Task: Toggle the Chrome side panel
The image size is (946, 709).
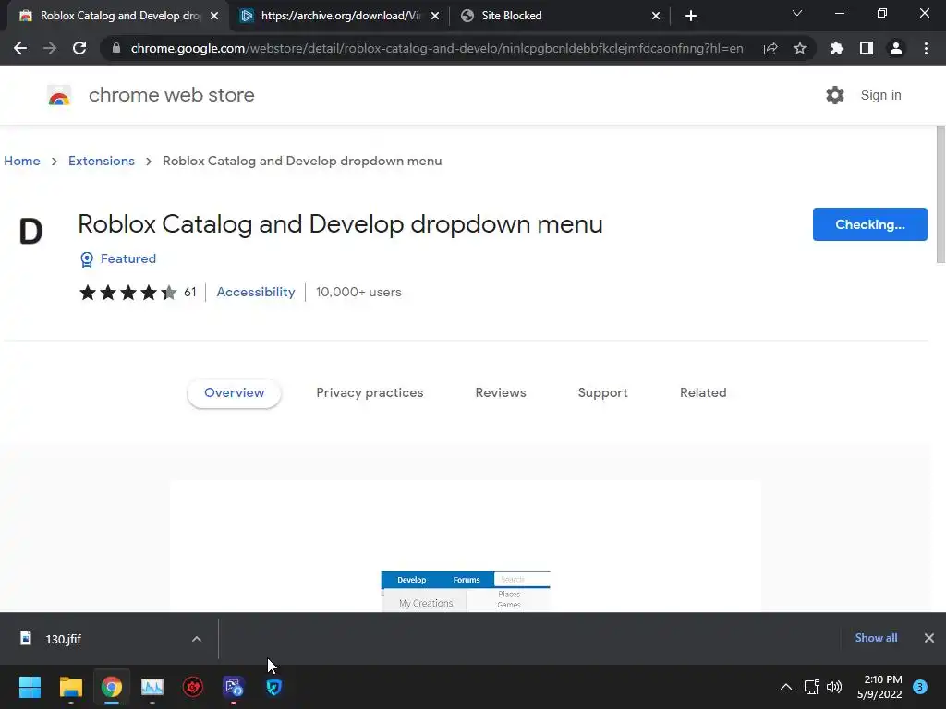Action: [867, 48]
